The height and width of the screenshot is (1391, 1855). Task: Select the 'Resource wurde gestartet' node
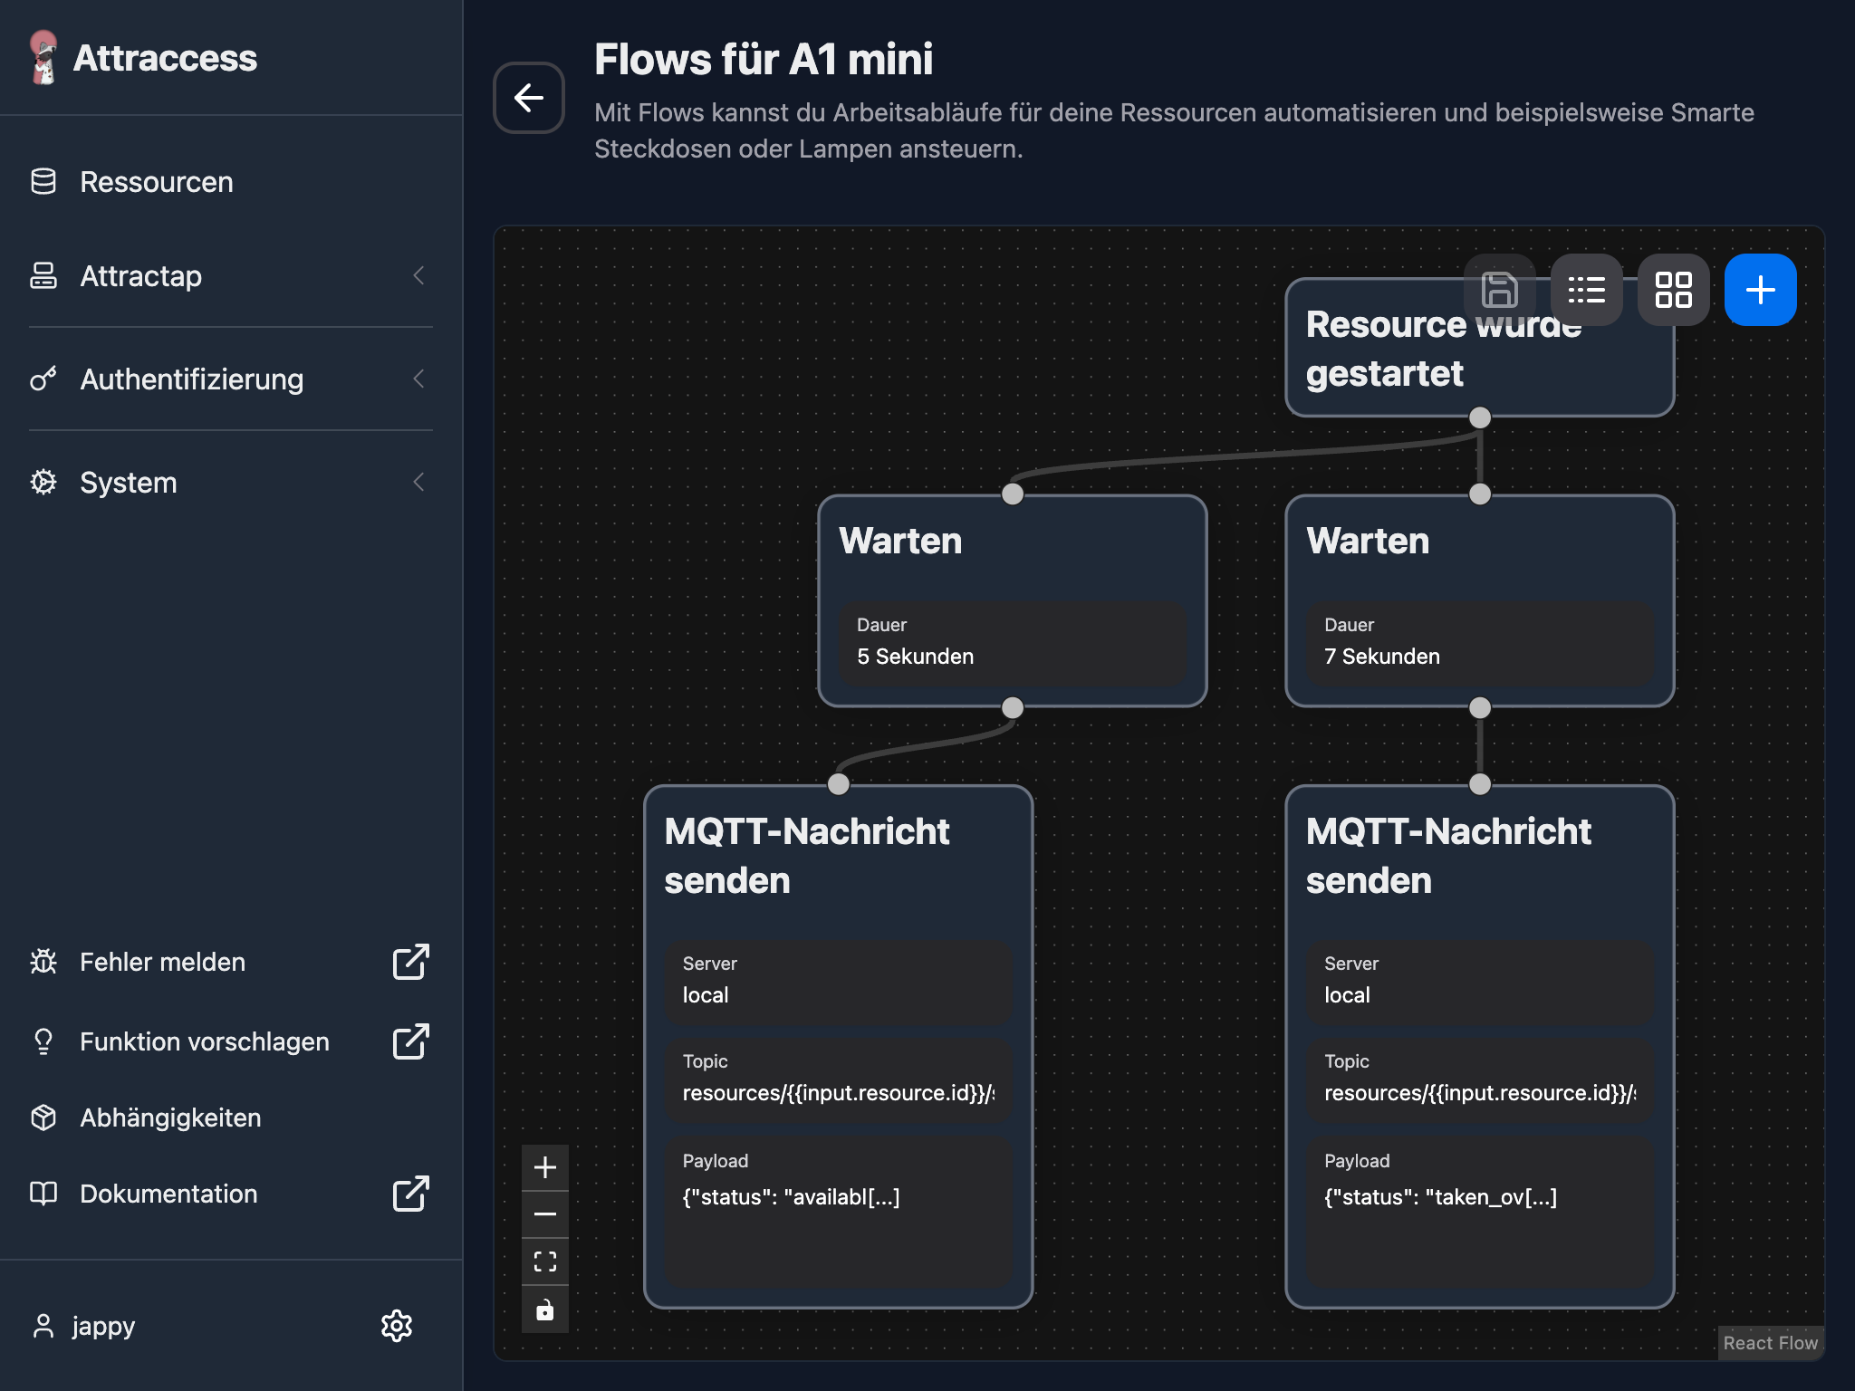1479,348
